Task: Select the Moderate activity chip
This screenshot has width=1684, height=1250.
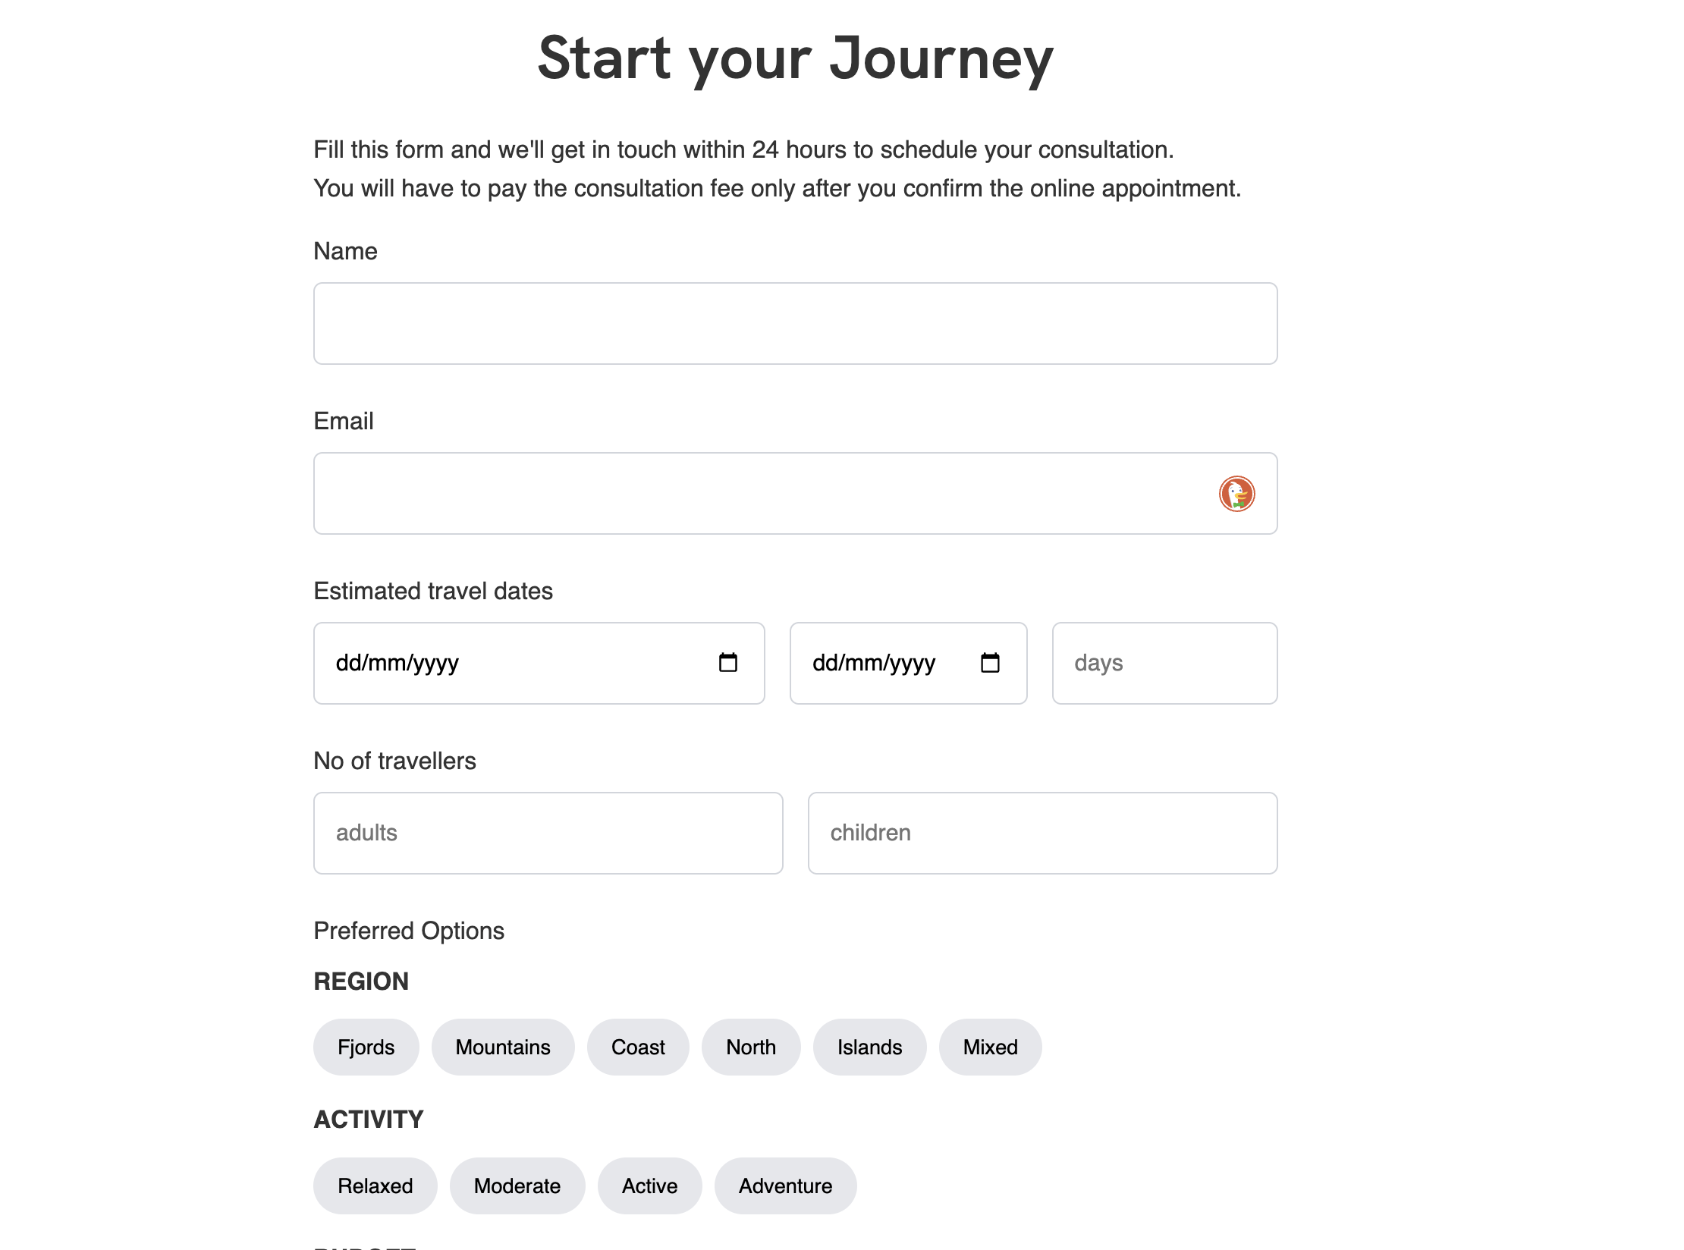Action: tap(517, 1186)
